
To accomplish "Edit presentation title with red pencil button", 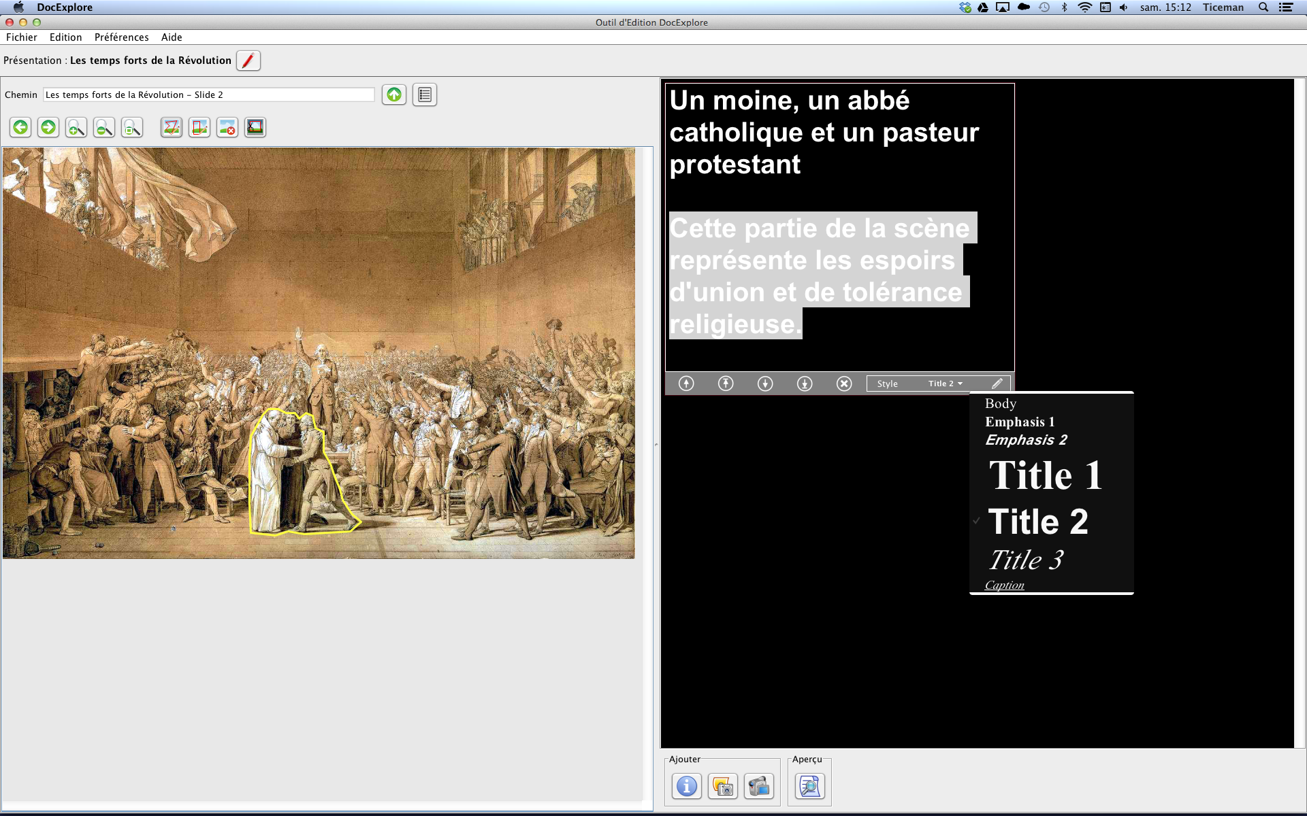I will click(248, 61).
